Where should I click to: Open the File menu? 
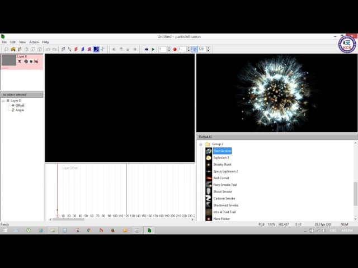[x=4, y=42]
